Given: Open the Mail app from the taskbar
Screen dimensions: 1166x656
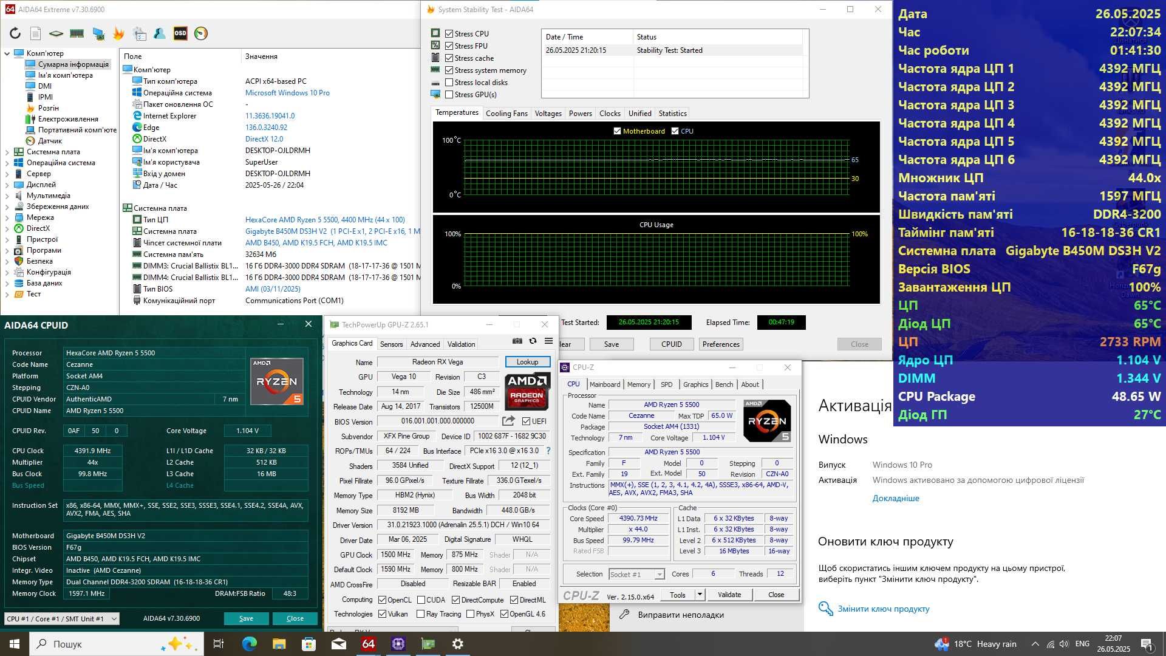Looking at the screenshot, I should [x=339, y=644].
